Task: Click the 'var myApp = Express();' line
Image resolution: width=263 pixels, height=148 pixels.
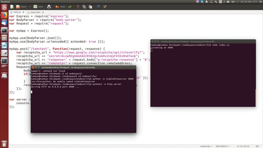Action: click(29, 31)
